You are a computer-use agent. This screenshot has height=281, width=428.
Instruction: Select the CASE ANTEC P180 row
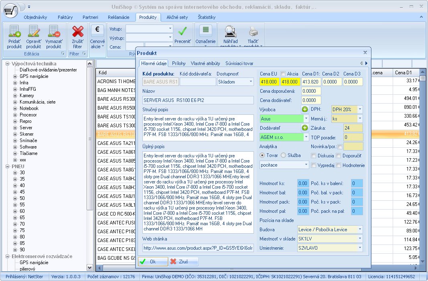tap(116, 231)
